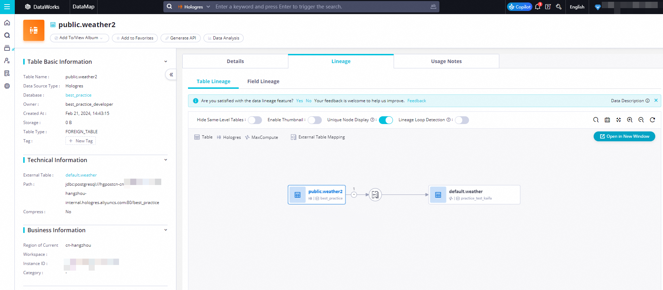
Task: Show help for Unique Node Display
Action: click(373, 120)
